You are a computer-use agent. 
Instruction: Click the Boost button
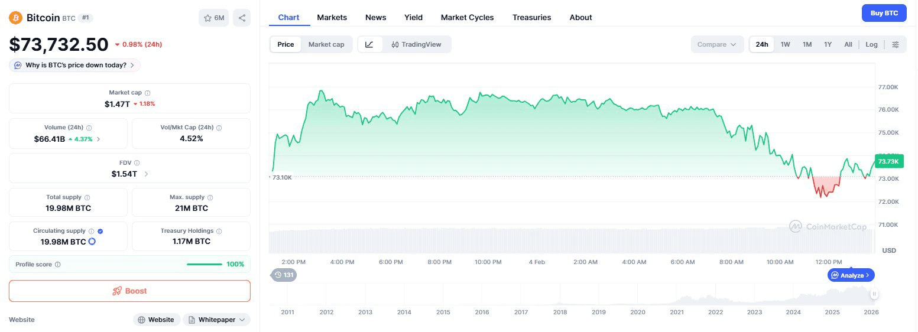click(129, 291)
